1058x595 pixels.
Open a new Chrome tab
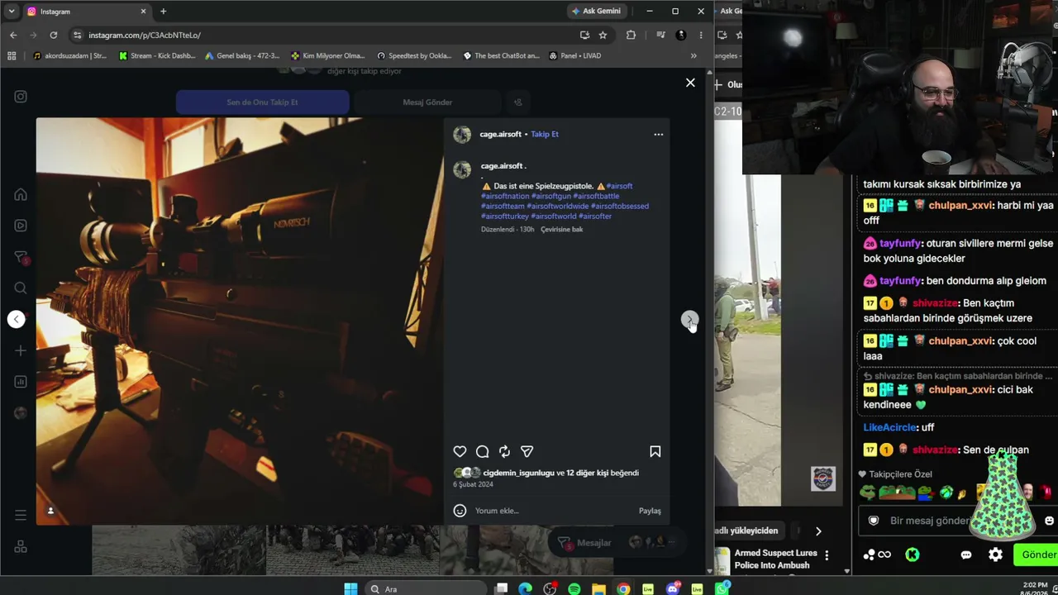163,12
